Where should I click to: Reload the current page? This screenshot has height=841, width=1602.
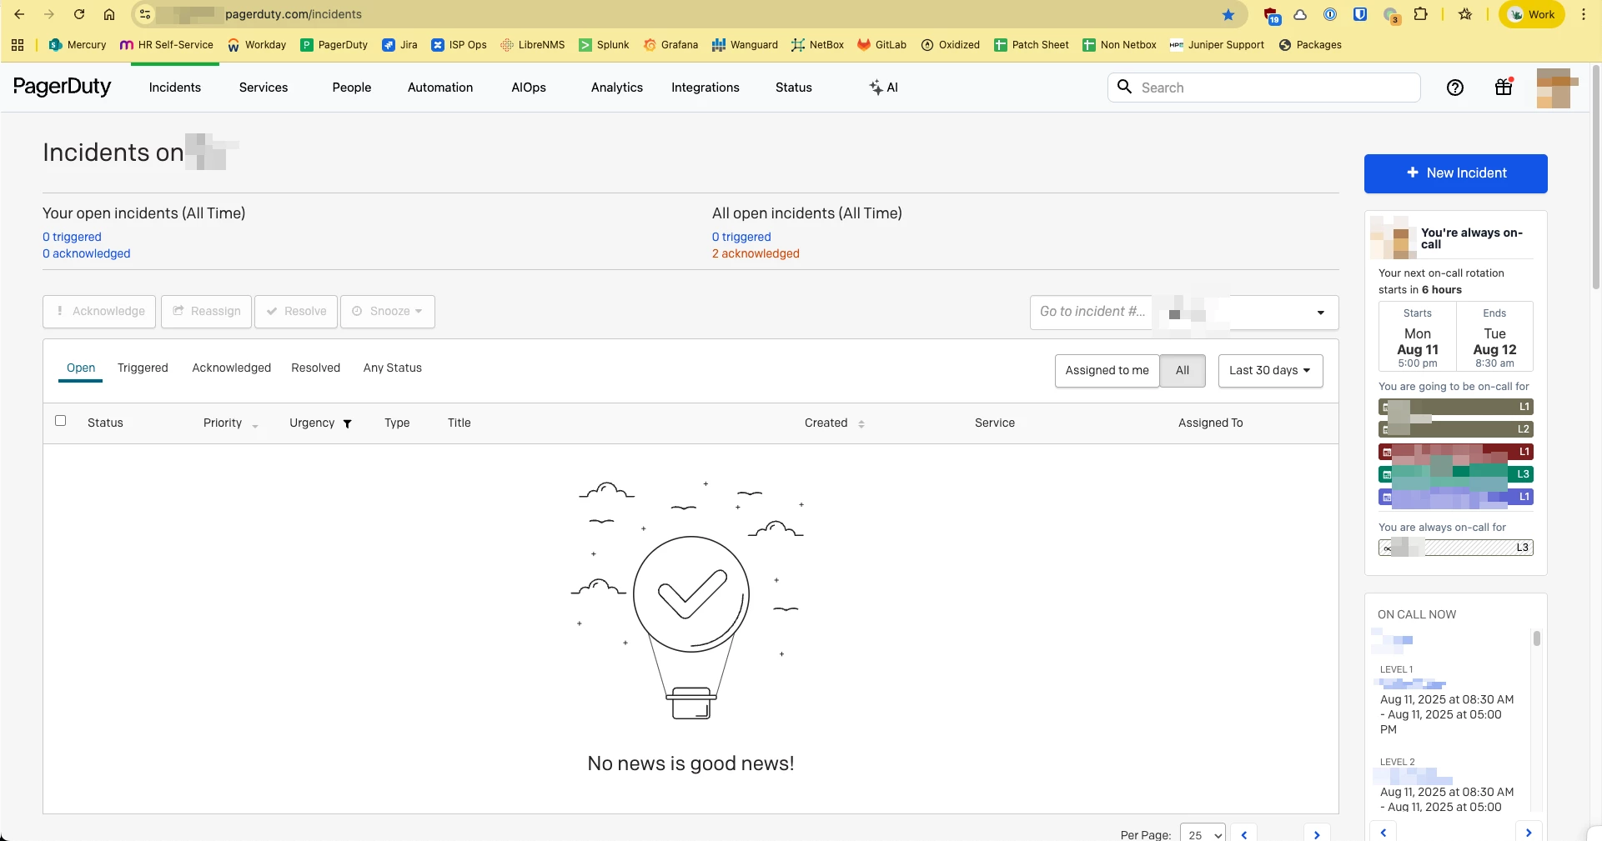79,14
